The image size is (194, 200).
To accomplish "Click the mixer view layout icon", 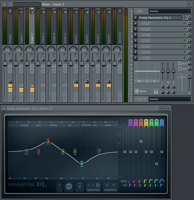I will click(11, 4).
